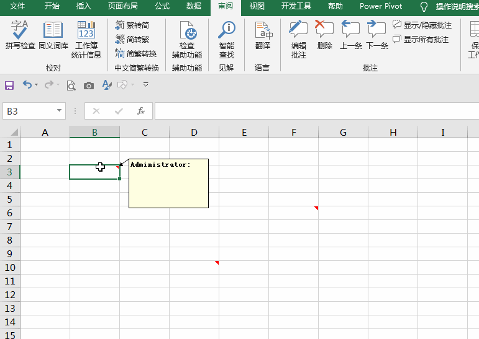Open 智能查找 smart lookup
Screen dimensions: 479x339
(226, 39)
